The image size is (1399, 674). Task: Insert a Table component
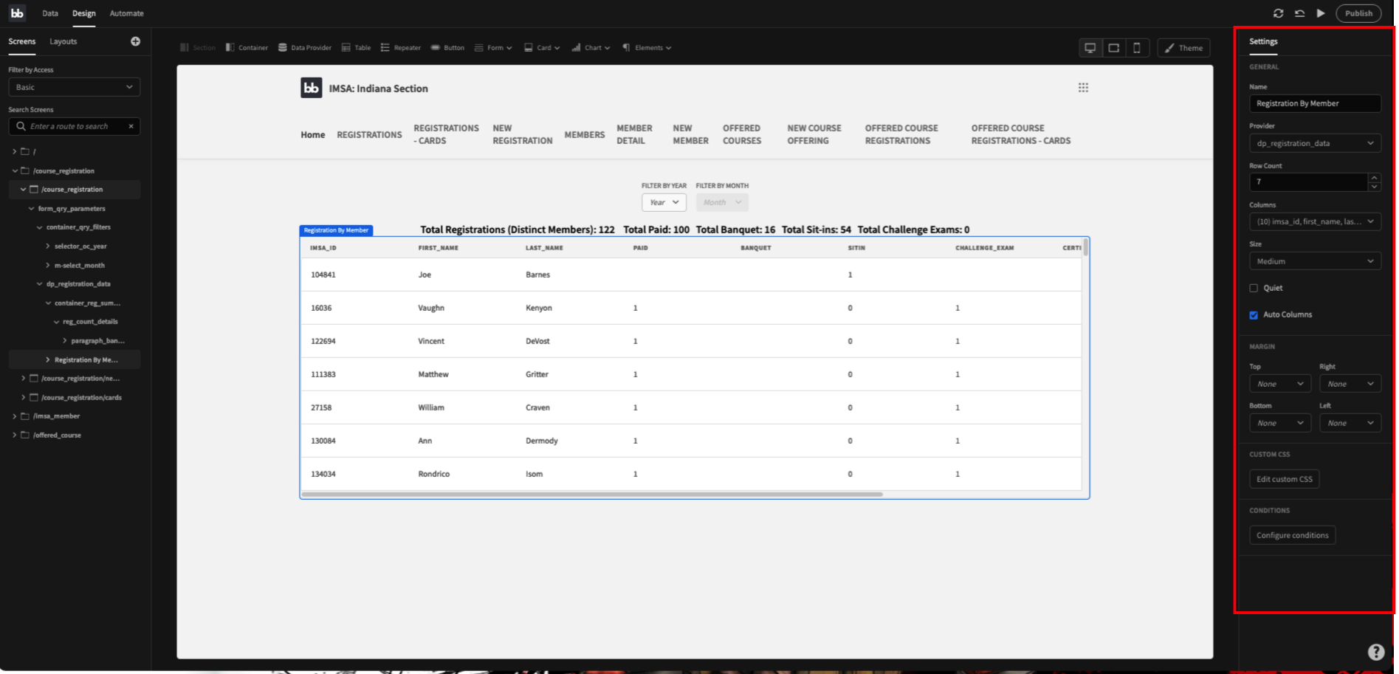point(357,47)
